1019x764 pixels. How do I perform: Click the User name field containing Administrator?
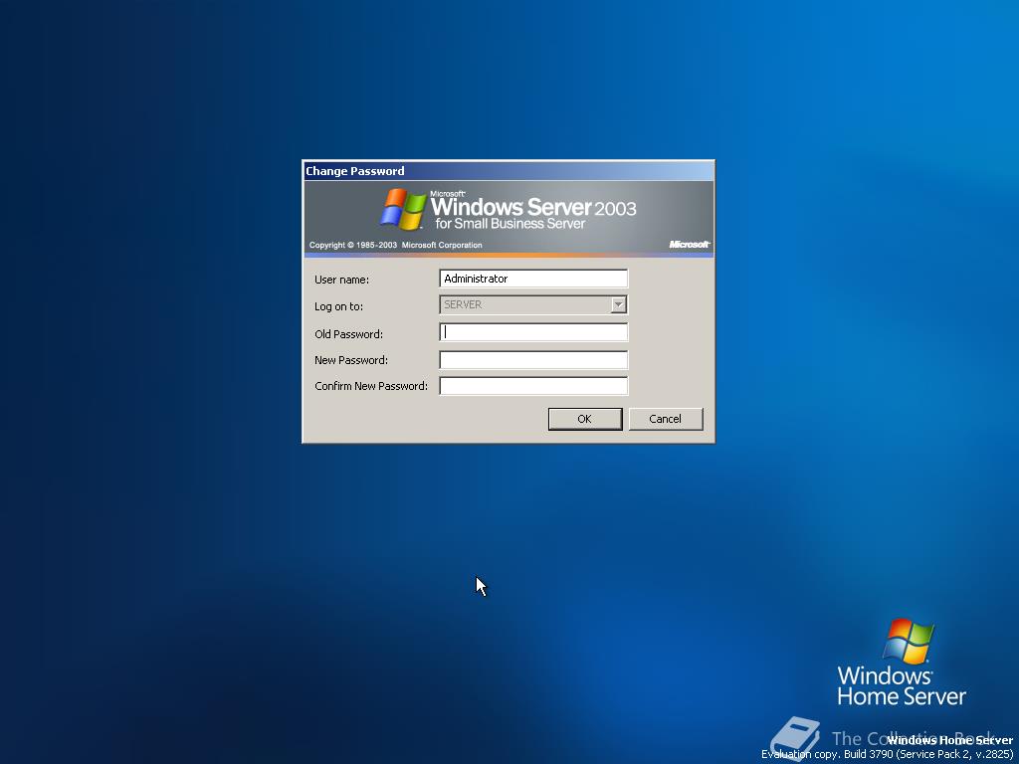[x=533, y=279]
